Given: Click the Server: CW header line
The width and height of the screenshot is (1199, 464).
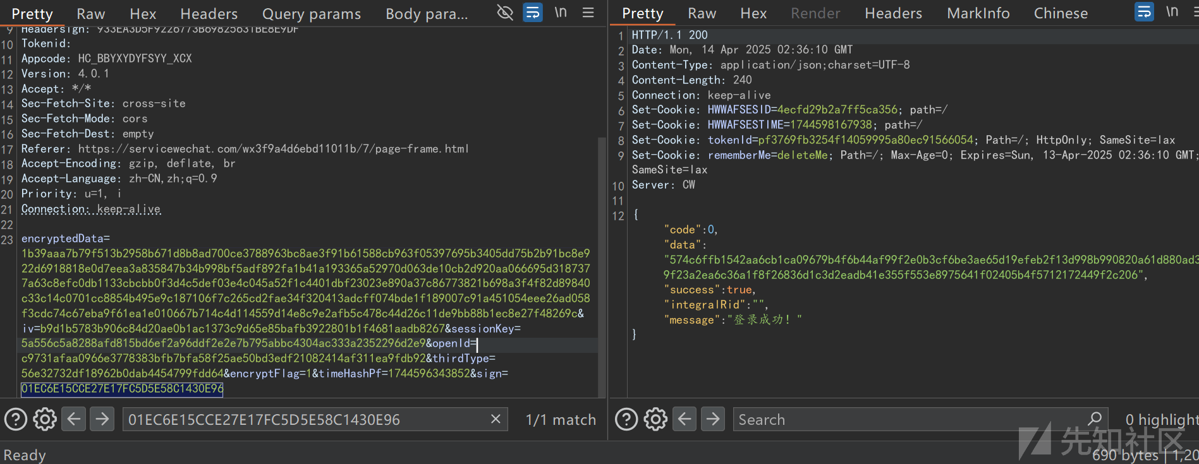Looking at the screenshot, I should point(664,184).
